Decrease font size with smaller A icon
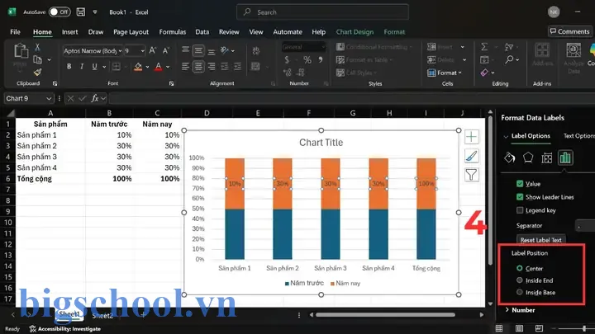This screenshot has height=334, width=595. click(x=166, y=50)
